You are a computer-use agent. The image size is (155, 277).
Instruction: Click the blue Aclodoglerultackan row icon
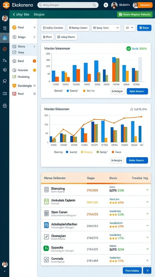(x=46, y=225)
